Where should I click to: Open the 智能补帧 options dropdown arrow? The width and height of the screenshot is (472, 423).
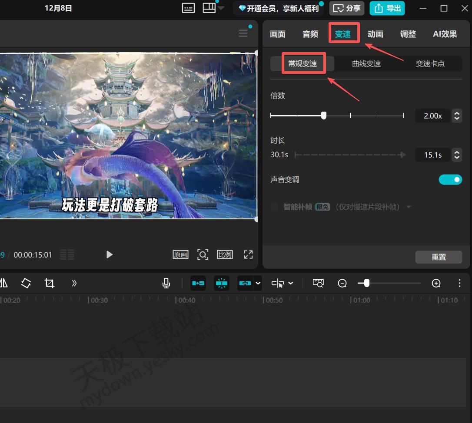tap(409, 207)
